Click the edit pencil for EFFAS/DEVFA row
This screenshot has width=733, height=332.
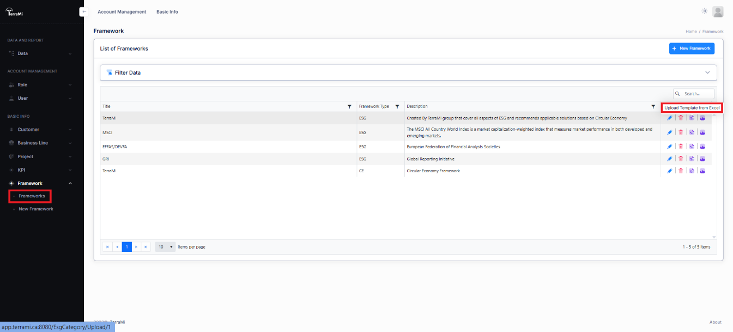pos(670,147)
